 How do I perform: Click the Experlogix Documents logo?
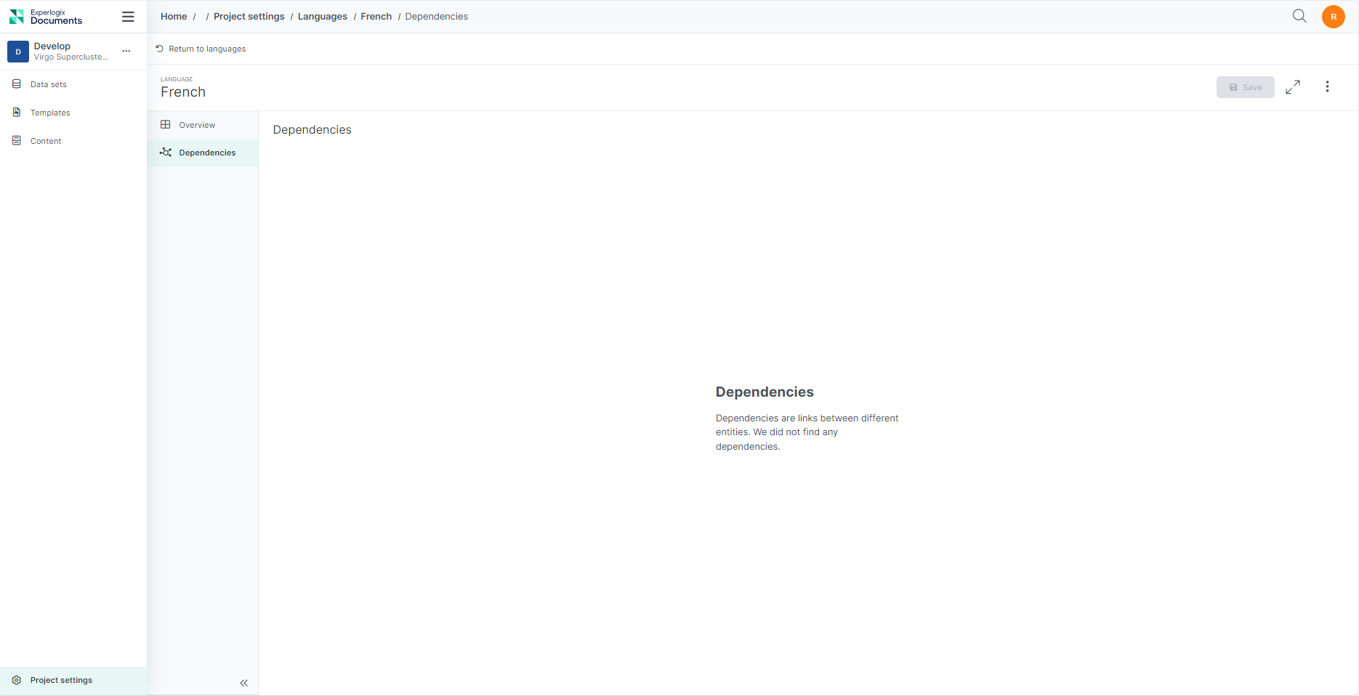point(46,17)
